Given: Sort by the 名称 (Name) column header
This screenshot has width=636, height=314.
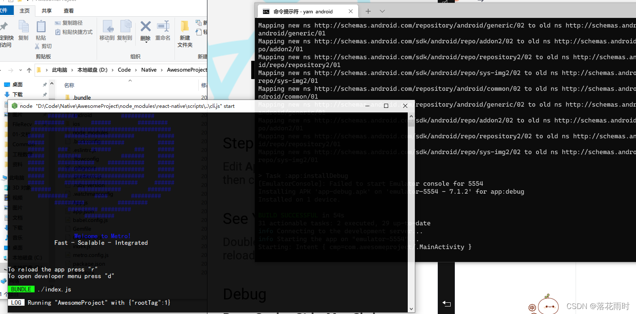Looking at the screenshot, I should [x=69, y=85].
